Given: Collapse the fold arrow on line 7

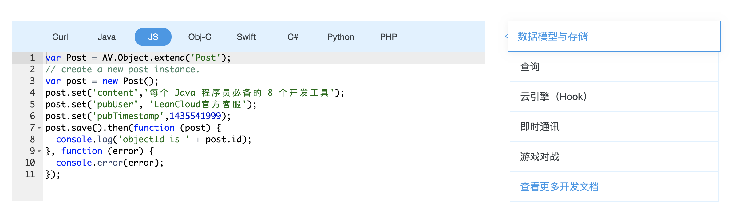Looking at the screenshot, I should click(x=39, y=128).
